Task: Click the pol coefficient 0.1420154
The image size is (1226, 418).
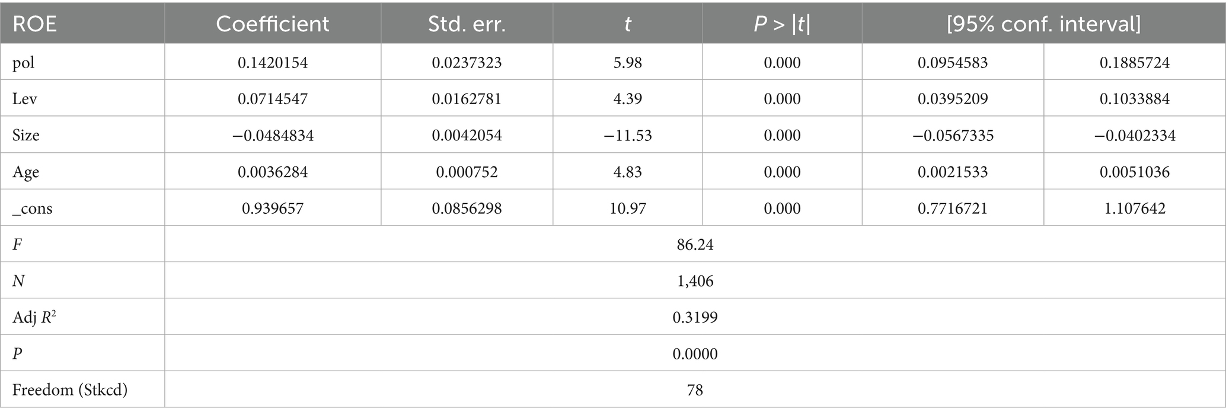Action: [273, 62]
